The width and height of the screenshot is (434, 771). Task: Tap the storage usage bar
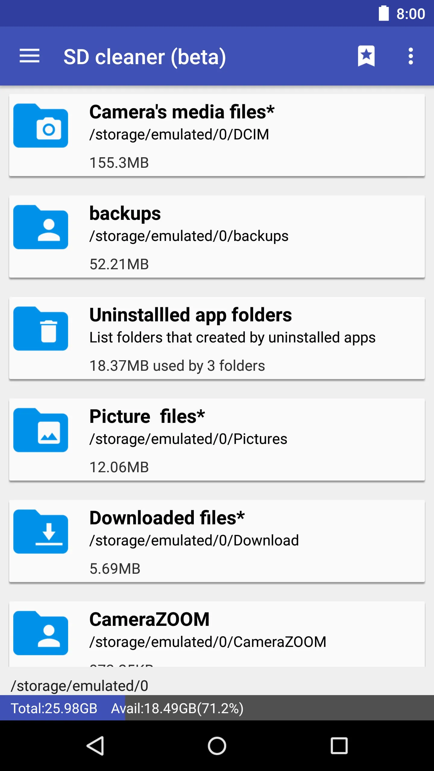(217, 708)
